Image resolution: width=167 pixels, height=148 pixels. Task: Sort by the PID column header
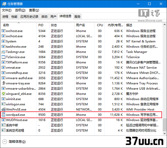pos(43,25)
